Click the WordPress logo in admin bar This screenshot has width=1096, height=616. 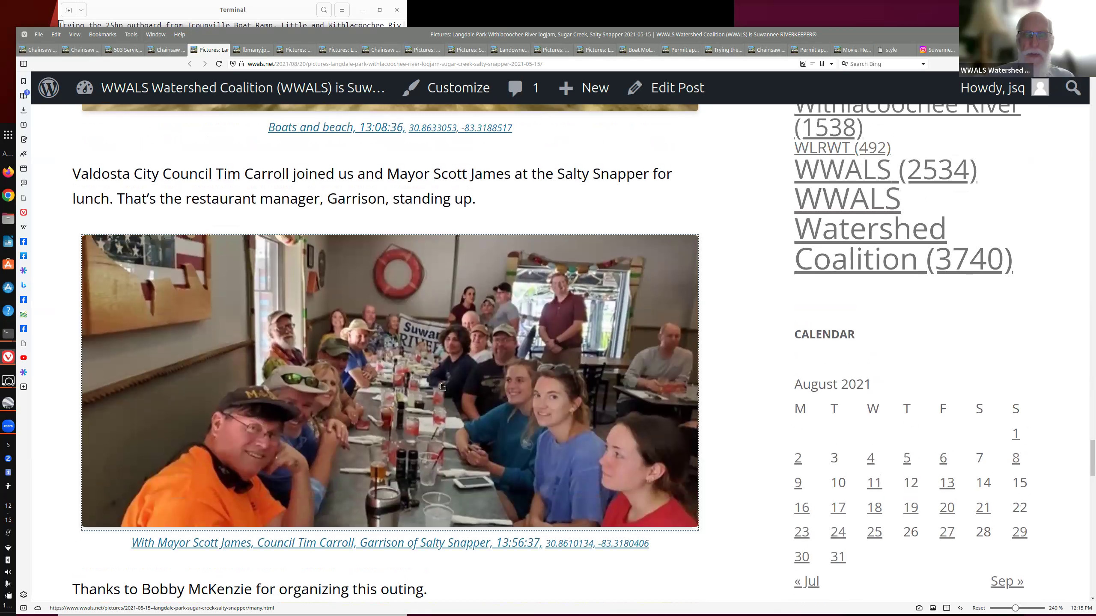pos(48,88)
